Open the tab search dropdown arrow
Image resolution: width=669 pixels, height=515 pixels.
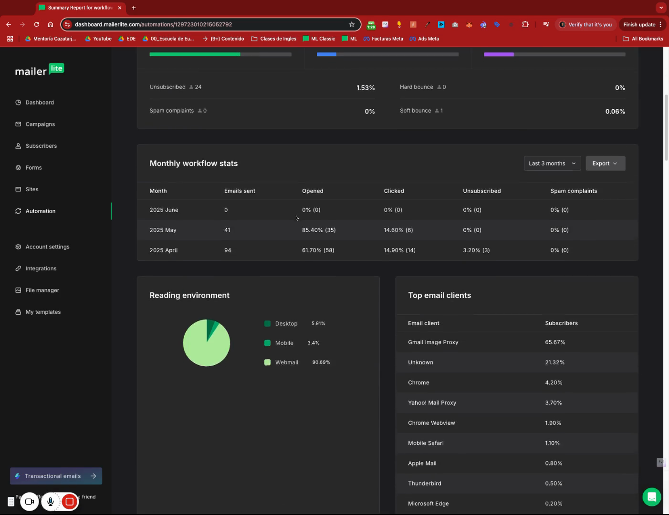(x=661, y=8)
